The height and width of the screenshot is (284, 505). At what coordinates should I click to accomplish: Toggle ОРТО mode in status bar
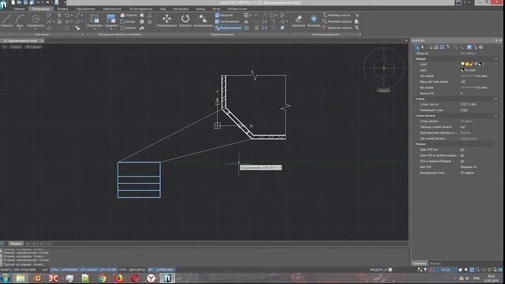coord(123,270)
